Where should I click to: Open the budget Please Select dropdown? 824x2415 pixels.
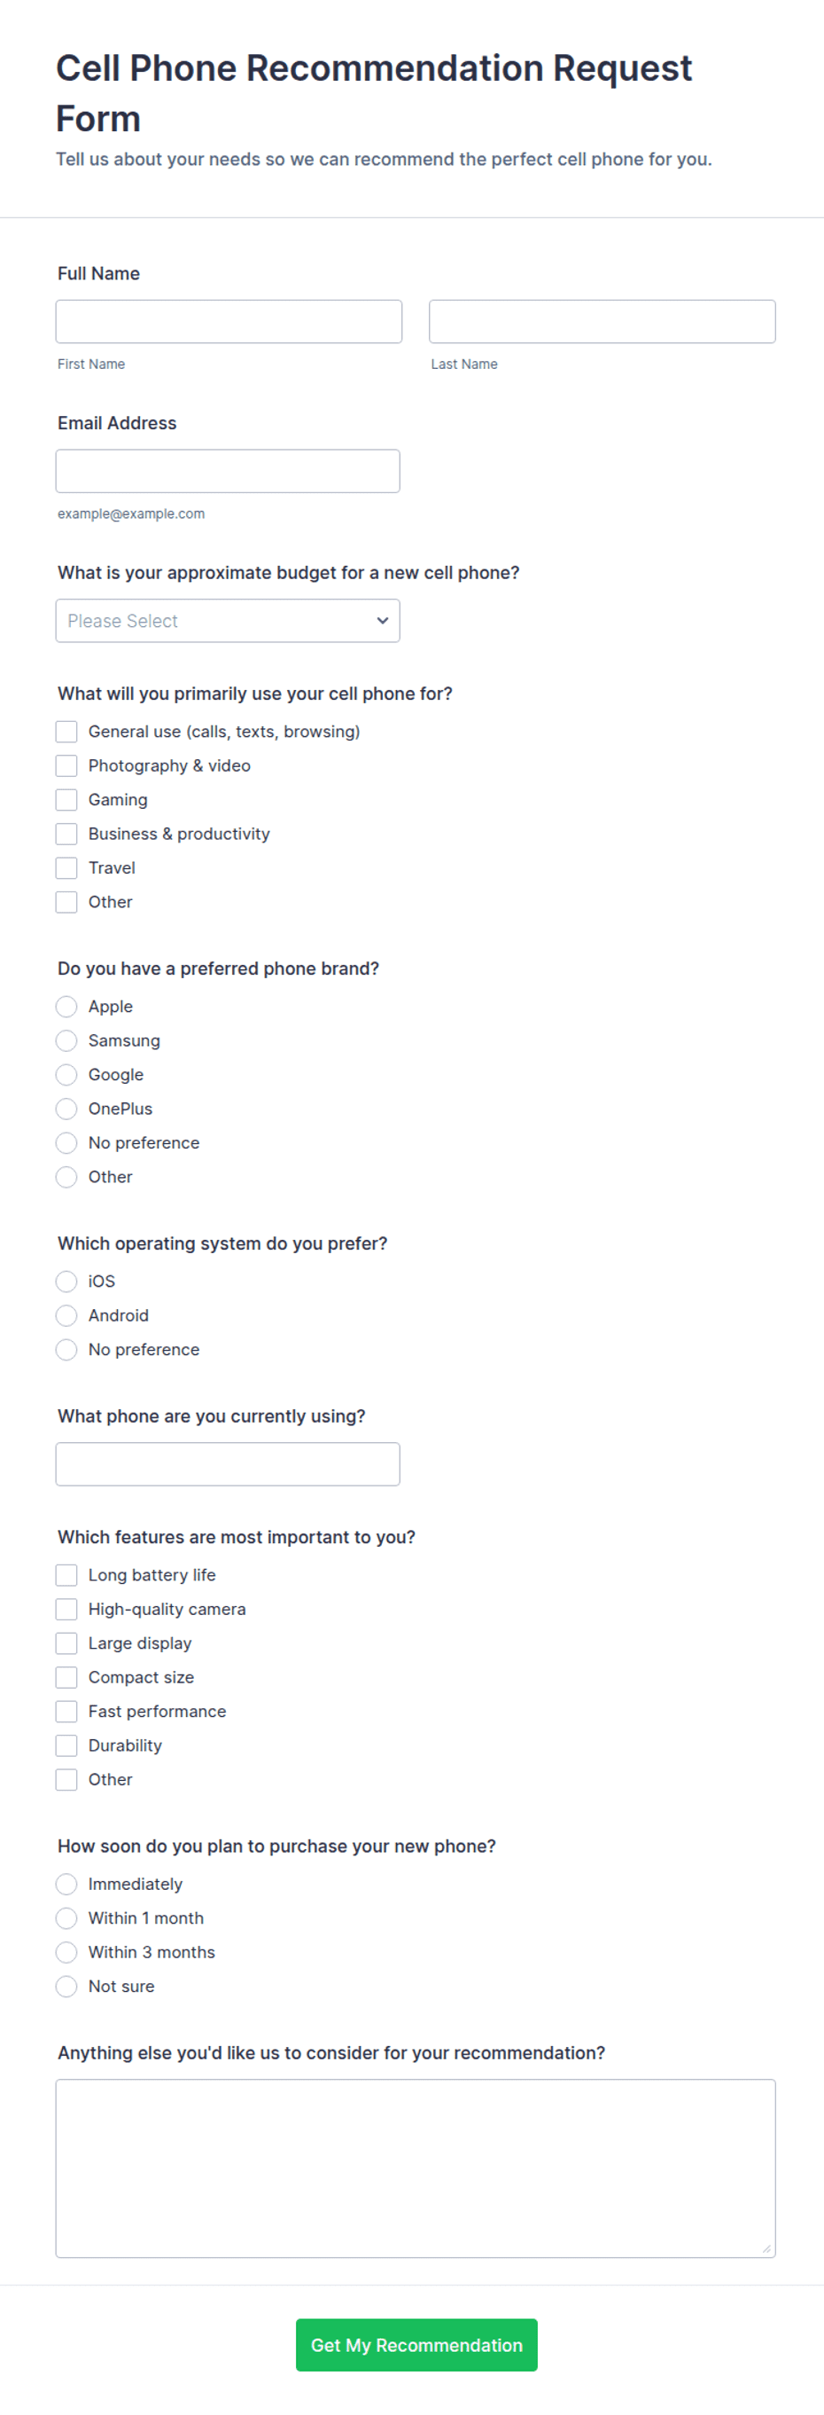[x=228, y=621]
